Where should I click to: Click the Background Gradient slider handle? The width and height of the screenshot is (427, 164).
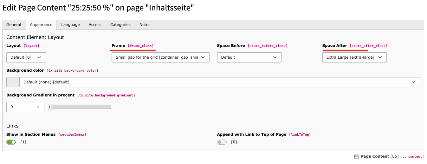(50, 107)
